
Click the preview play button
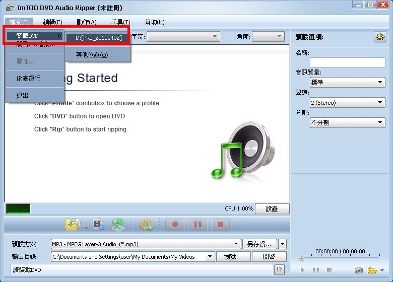pos(303,270)
